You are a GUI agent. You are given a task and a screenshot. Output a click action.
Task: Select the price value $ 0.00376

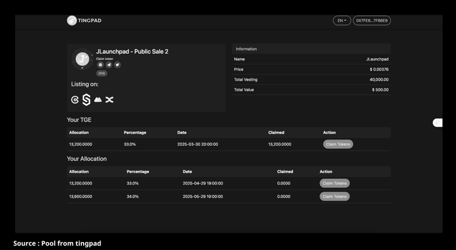tap(379, 70)
